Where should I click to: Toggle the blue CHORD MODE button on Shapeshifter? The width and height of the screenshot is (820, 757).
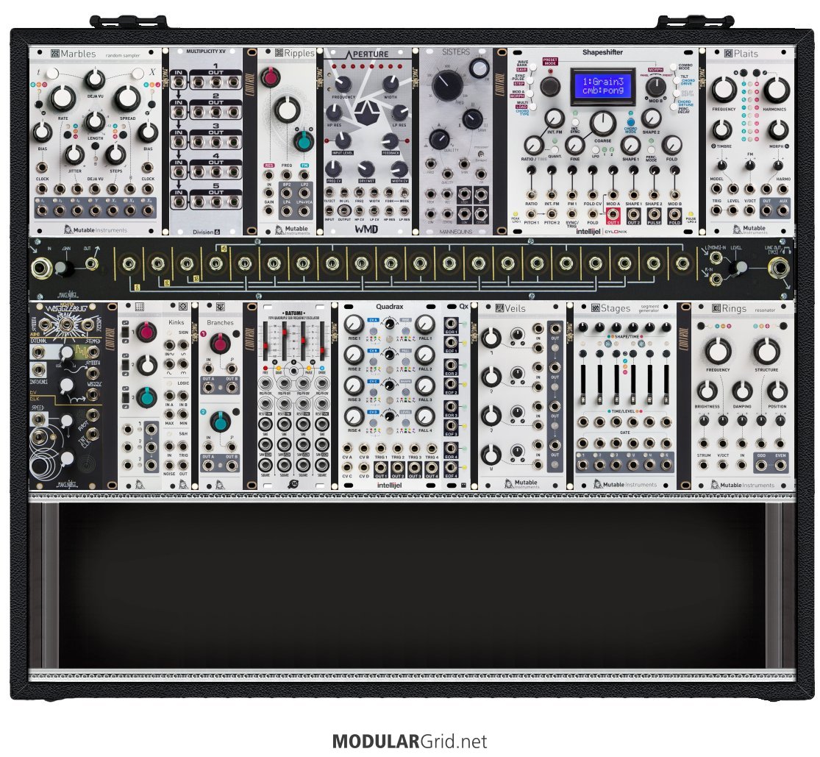click(630, 120)
